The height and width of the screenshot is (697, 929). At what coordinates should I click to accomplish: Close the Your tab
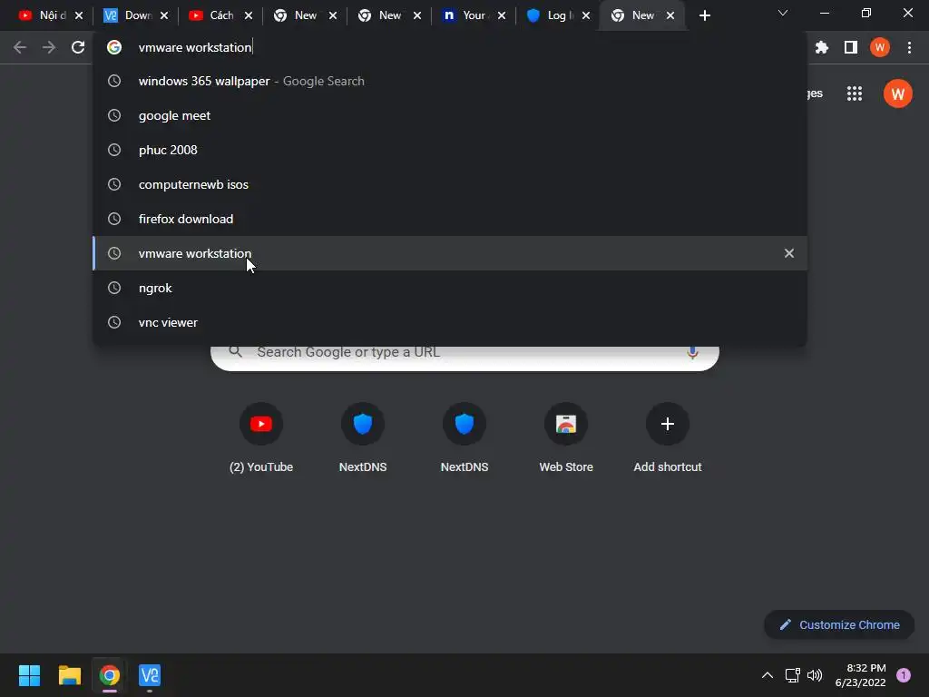tap(502, 15)
